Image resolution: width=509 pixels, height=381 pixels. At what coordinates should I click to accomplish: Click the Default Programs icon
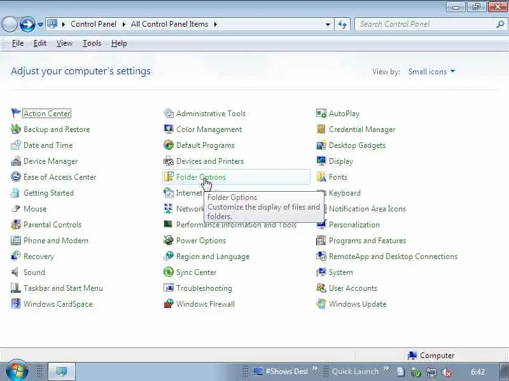click(169, 145)
